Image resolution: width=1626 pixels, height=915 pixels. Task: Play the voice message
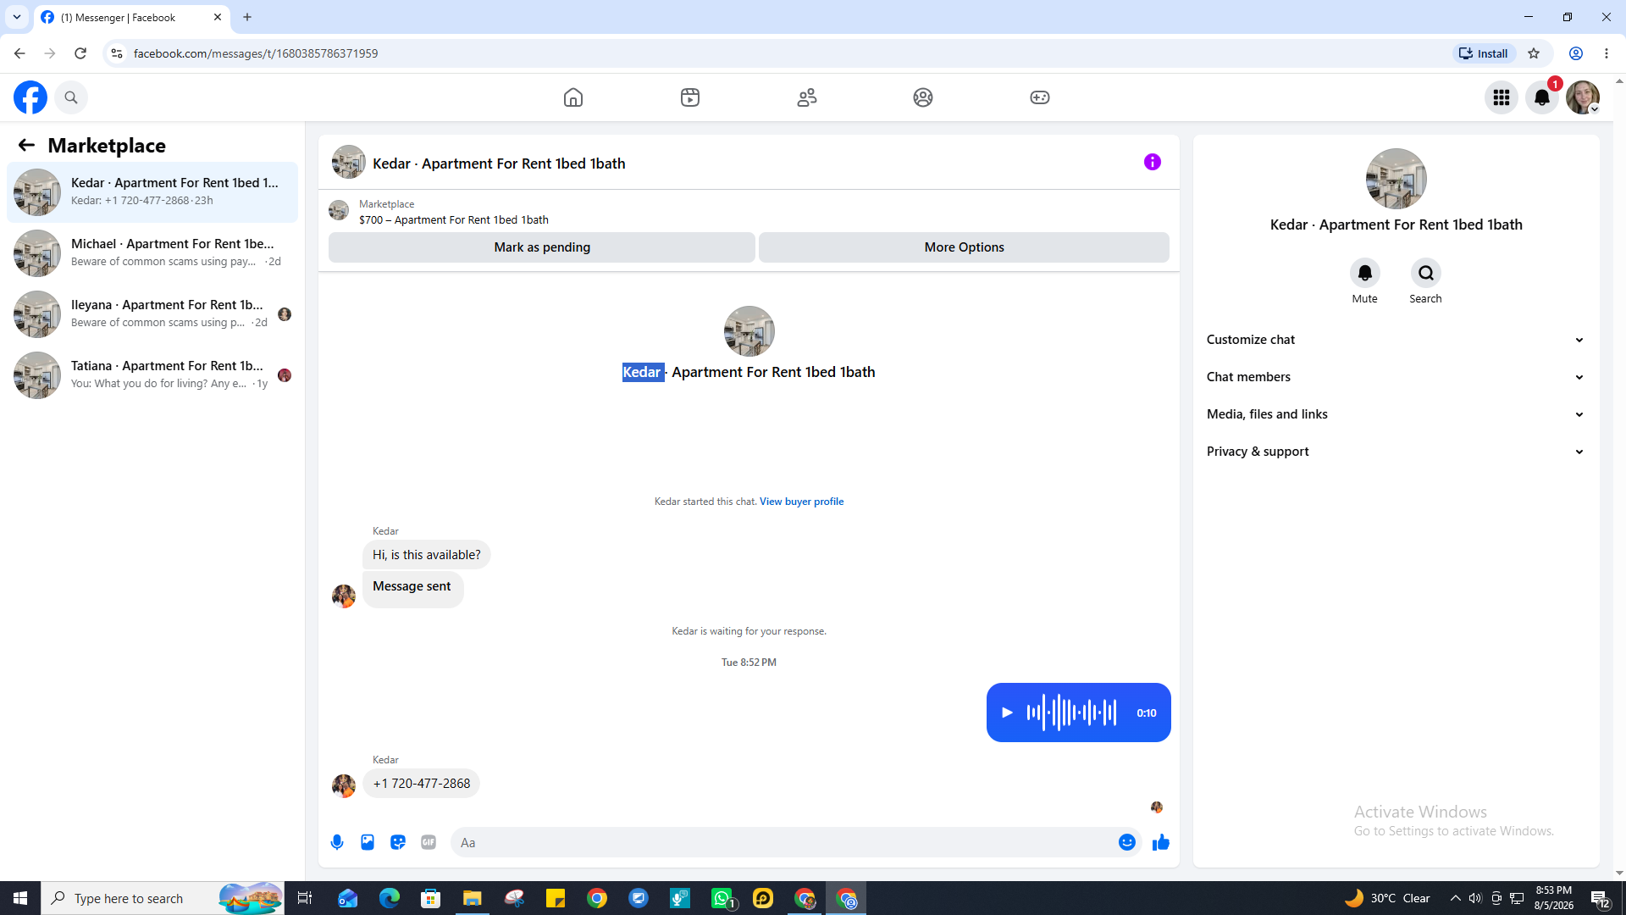pyautogui.click(x=1007, y=713)
